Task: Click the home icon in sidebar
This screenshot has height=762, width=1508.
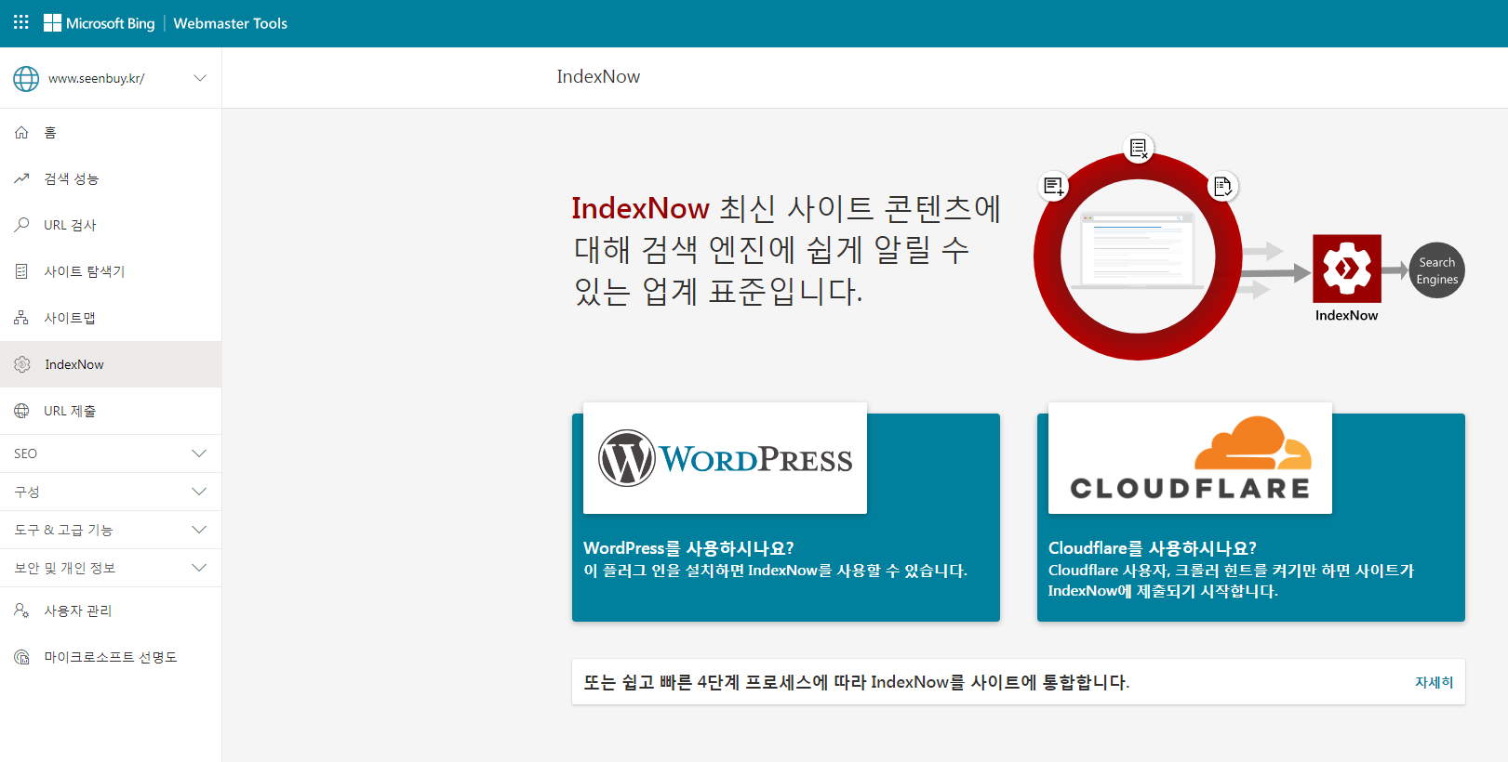Action: coord(21,133)
